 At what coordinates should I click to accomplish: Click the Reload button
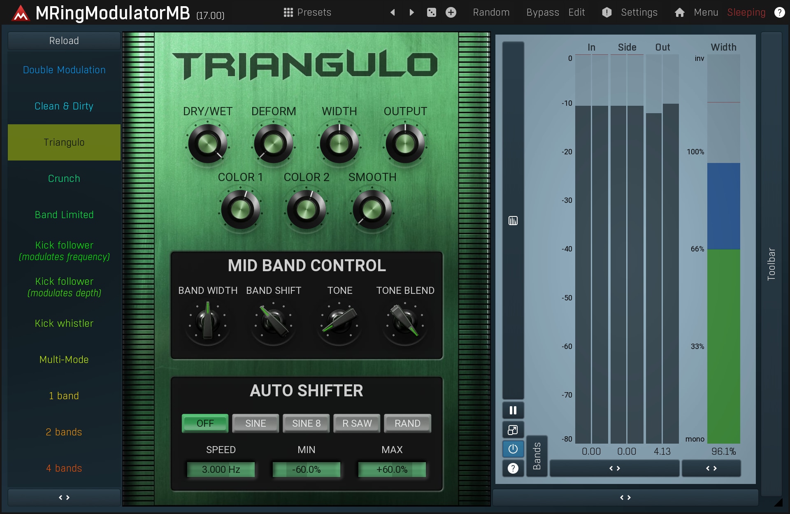[x=64, y=41]
